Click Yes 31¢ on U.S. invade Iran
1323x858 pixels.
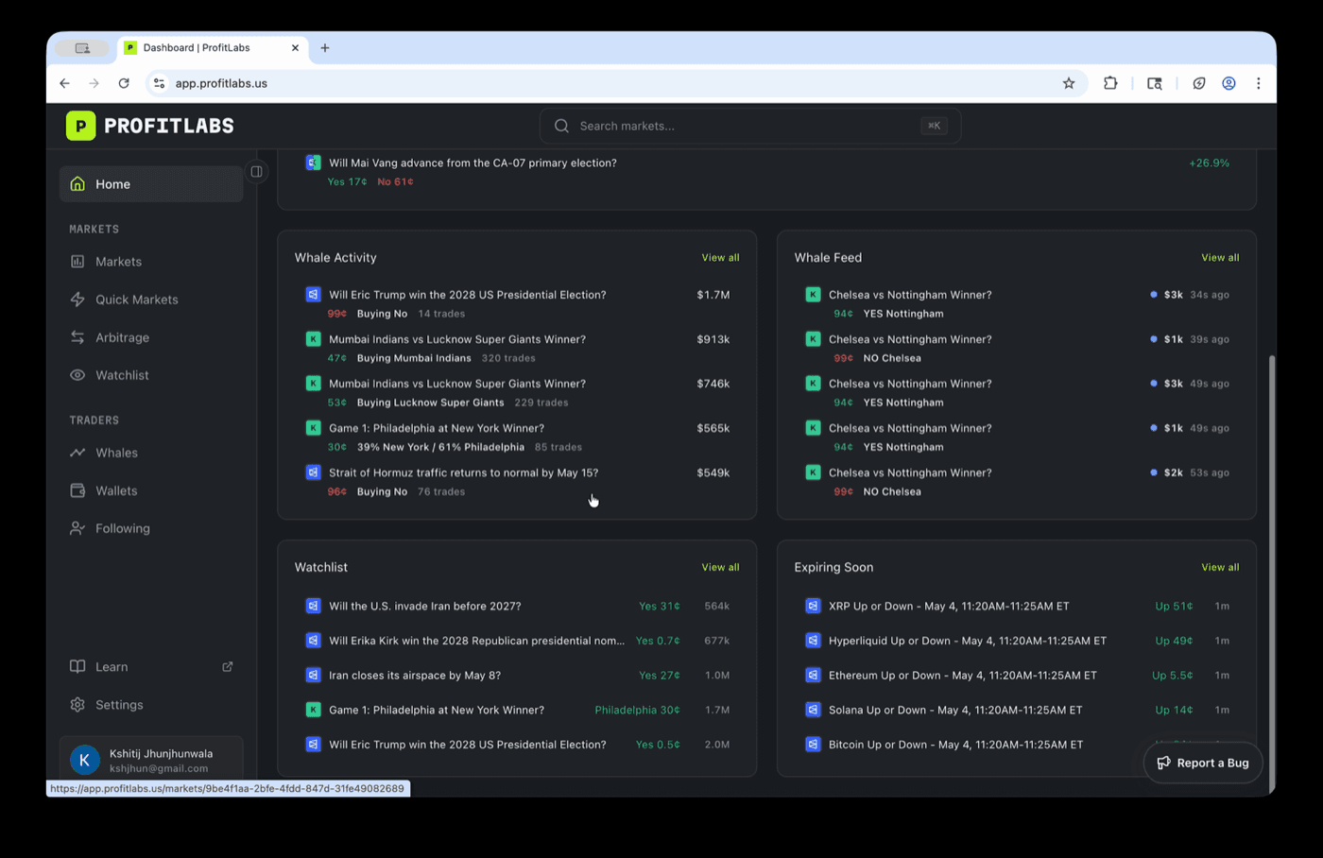659,606
